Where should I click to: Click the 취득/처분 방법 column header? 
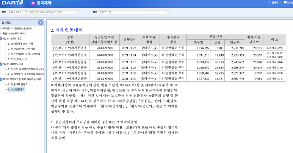tap(149, 40)
